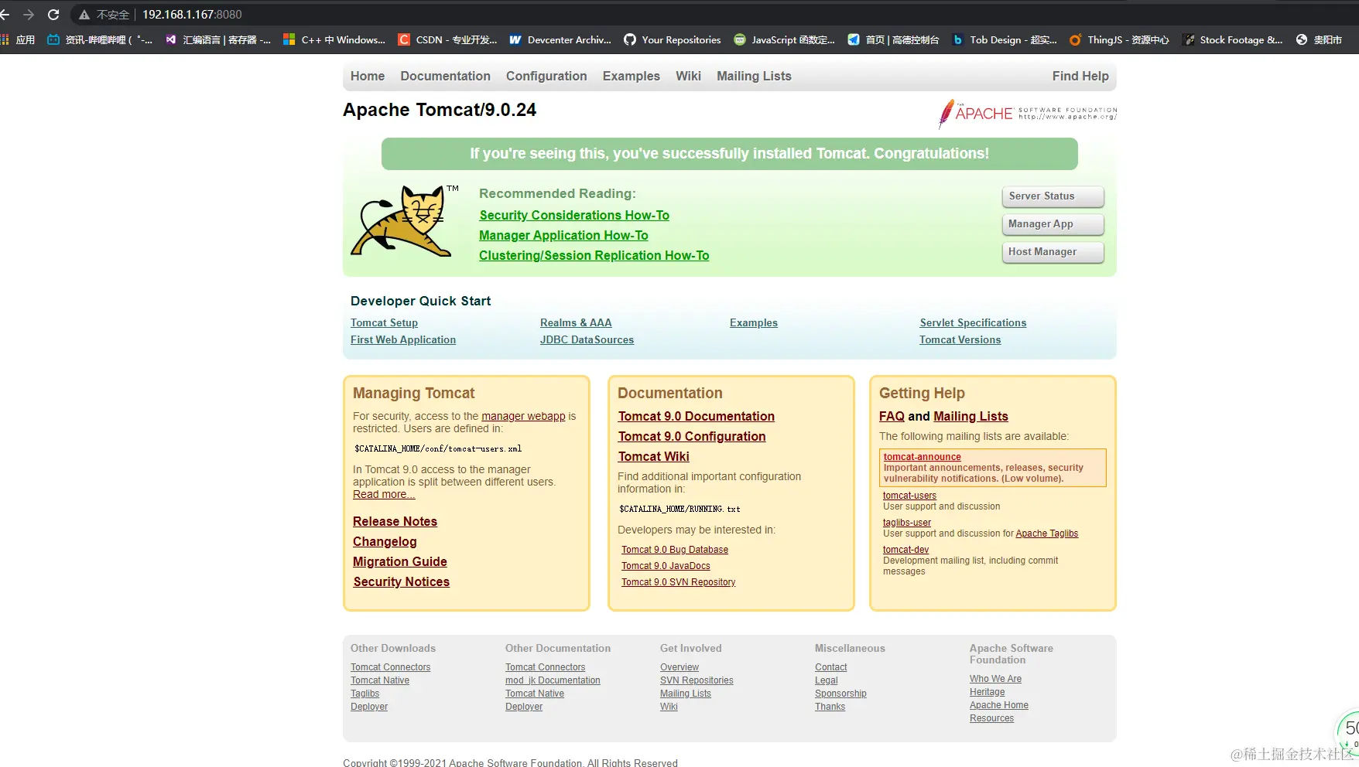The width and height of the screenshot is (1359, 767).
Task: Open the ThingJS bookmark
Action: (x=1119, y=39)
